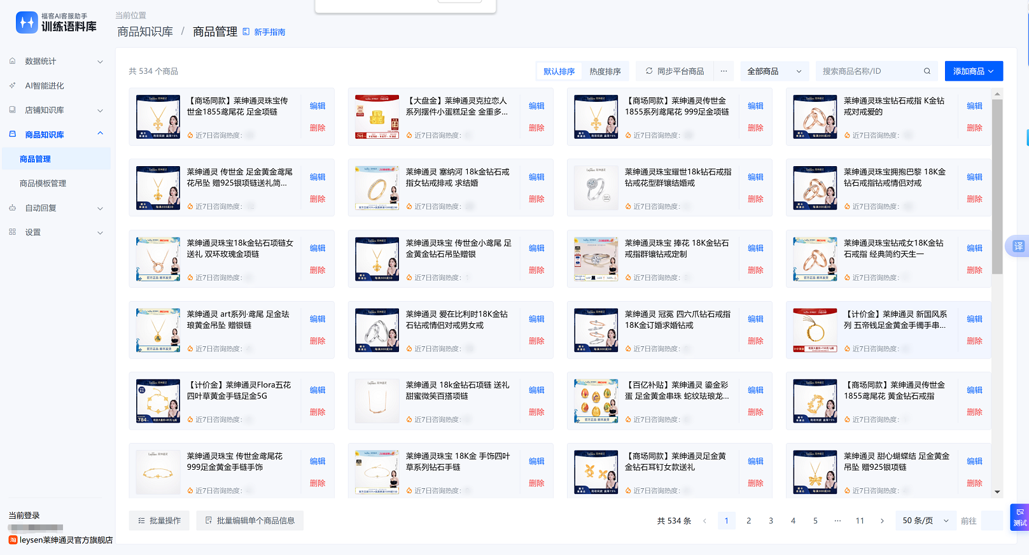Go to previous page arrow in pagination
The width and height of the screenshot is (1029, 555).
704,521
